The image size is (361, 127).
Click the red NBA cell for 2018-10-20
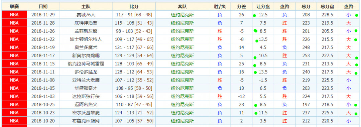(14, 121)
